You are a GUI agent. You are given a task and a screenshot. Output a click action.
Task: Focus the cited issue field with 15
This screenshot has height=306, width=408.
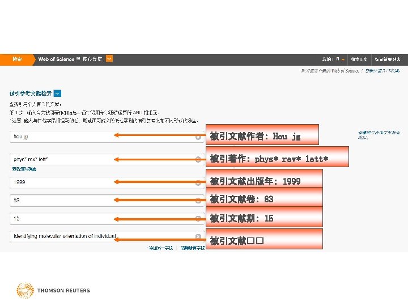(107, 219)
